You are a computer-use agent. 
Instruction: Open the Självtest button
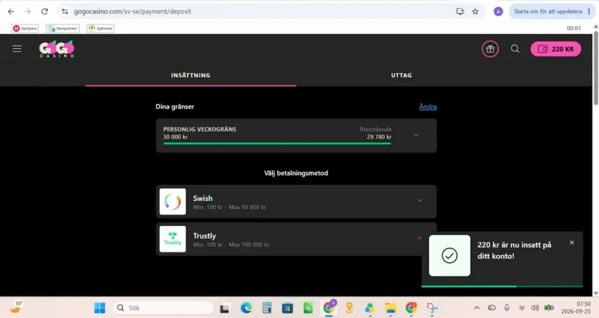coord(101,28)
